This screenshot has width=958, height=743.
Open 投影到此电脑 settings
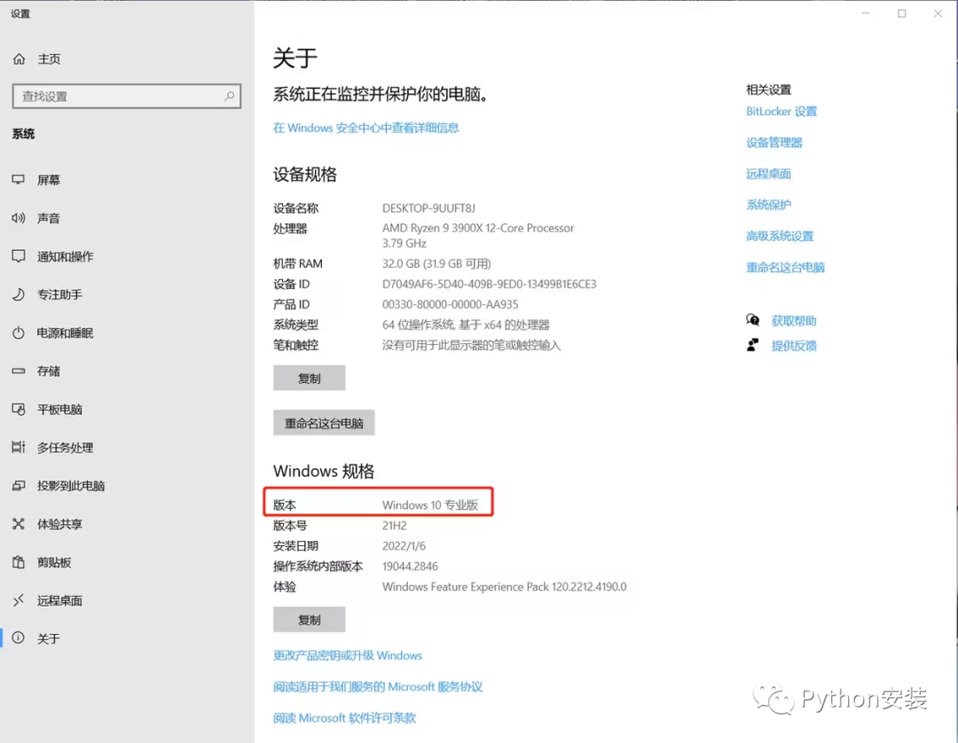[x=71, y=486]
